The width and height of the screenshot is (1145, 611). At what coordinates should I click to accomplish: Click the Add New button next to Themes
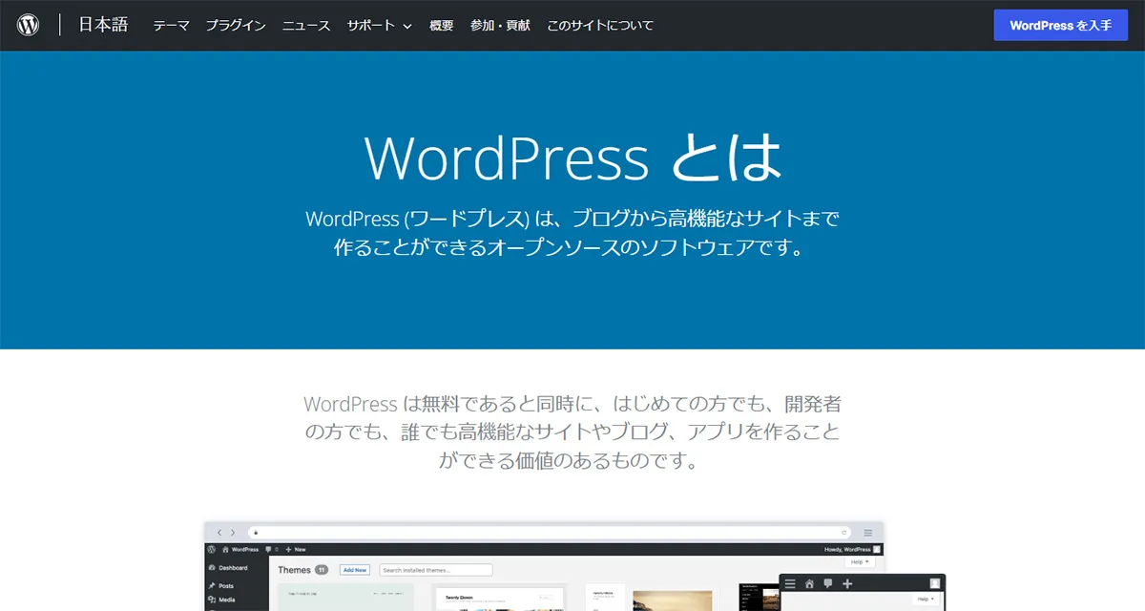355,570
